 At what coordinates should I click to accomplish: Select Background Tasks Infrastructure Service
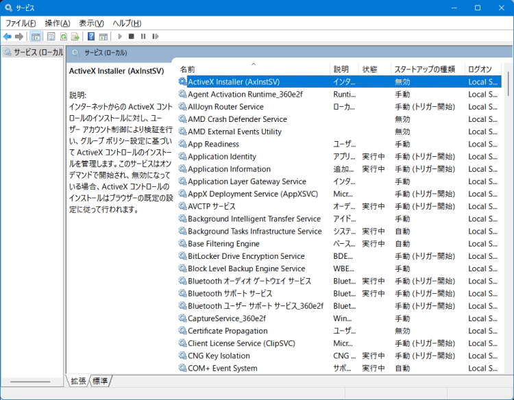[340, 232]
